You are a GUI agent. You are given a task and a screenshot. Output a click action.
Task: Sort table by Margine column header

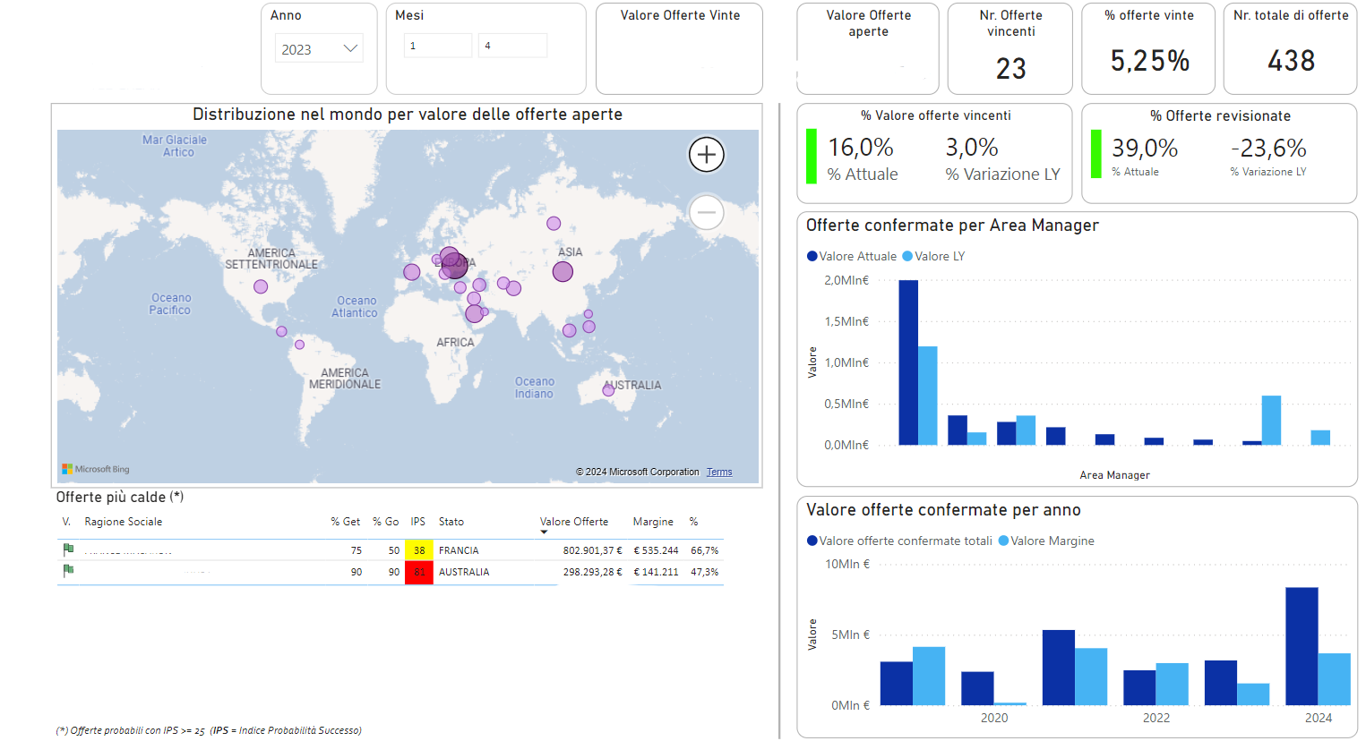pyautogui.click(x=653, y=522)
